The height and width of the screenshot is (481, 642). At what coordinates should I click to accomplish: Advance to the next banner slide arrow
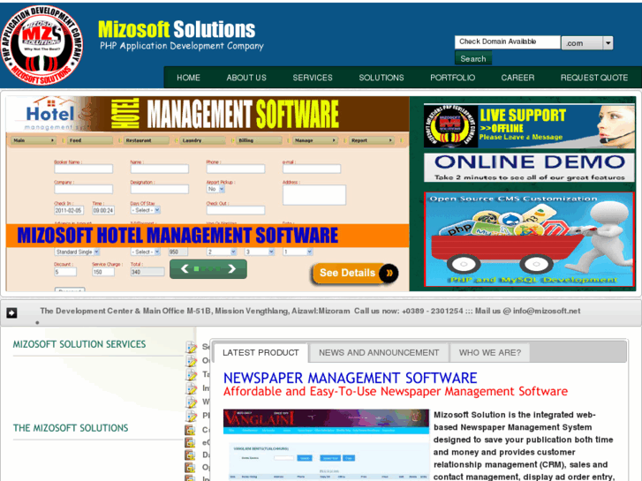pos(231,269)
